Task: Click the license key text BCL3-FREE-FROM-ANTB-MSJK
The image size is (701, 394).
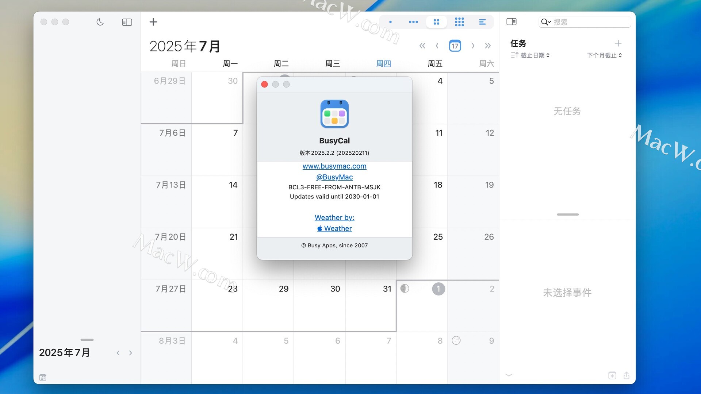Action: point(334,187)
